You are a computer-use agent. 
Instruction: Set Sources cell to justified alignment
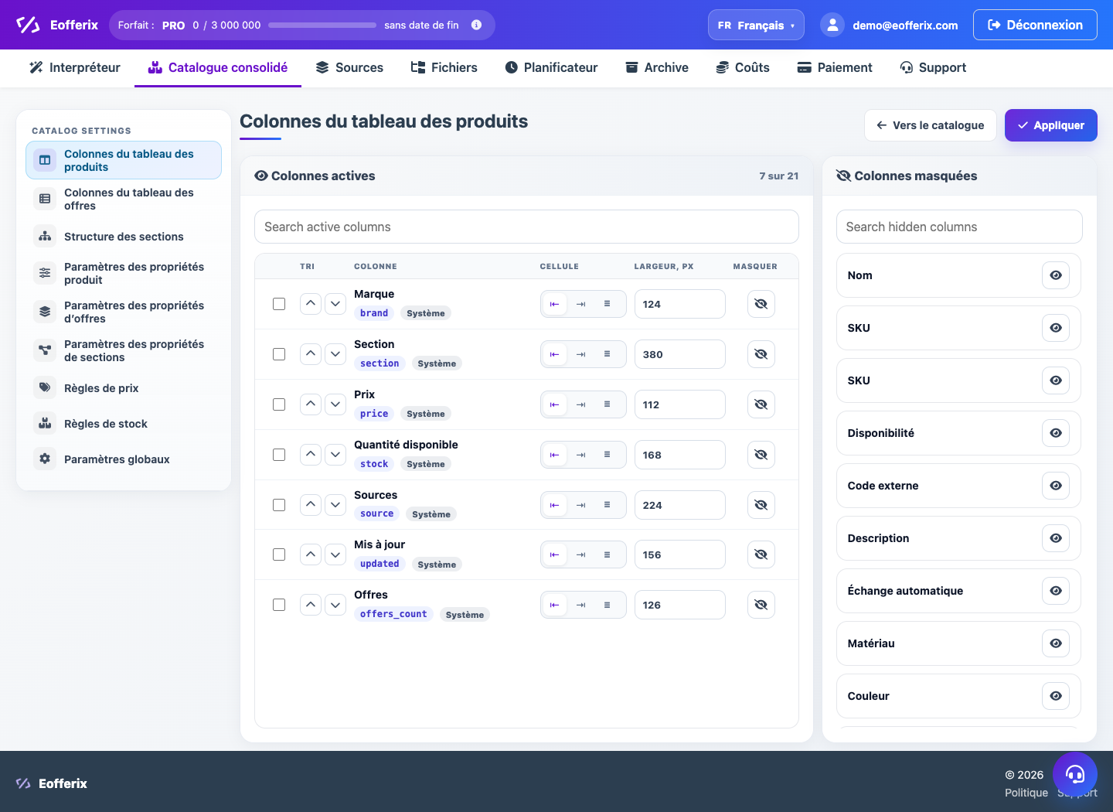click(x=608, y=505)
